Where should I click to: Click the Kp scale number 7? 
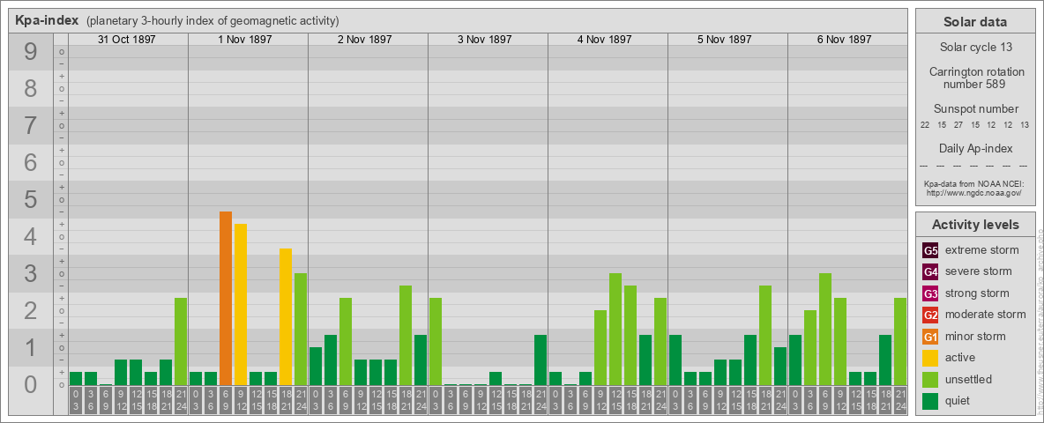pos(30,126)
